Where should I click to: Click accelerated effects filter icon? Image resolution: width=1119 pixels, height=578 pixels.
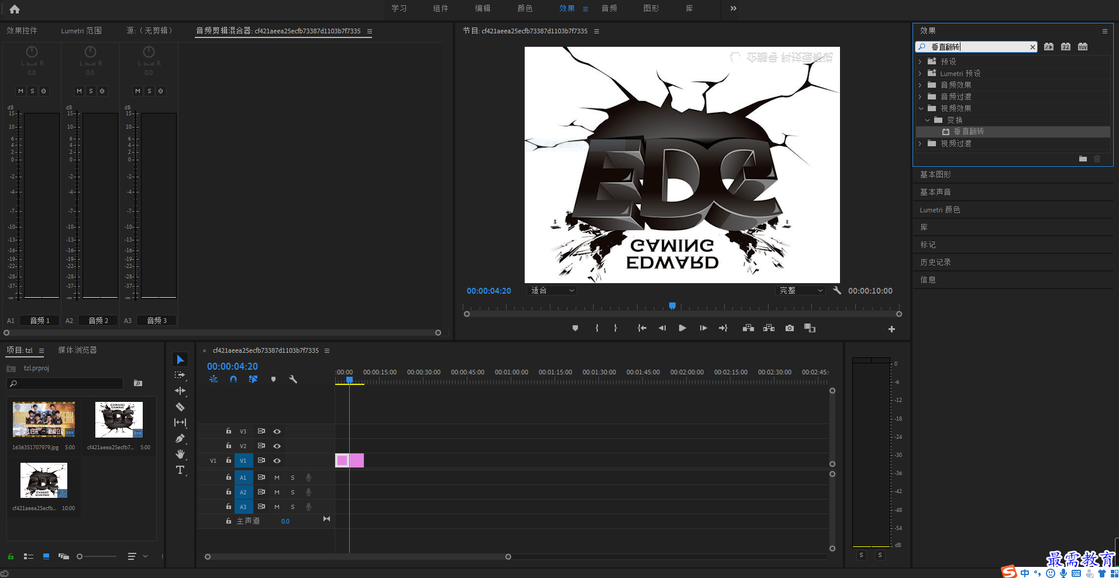pyautogui.click(x=1049, y=47)
